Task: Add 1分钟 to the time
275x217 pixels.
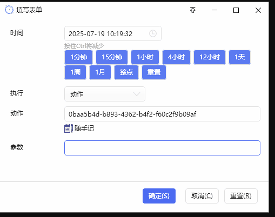Action: [x=79, y=57]
